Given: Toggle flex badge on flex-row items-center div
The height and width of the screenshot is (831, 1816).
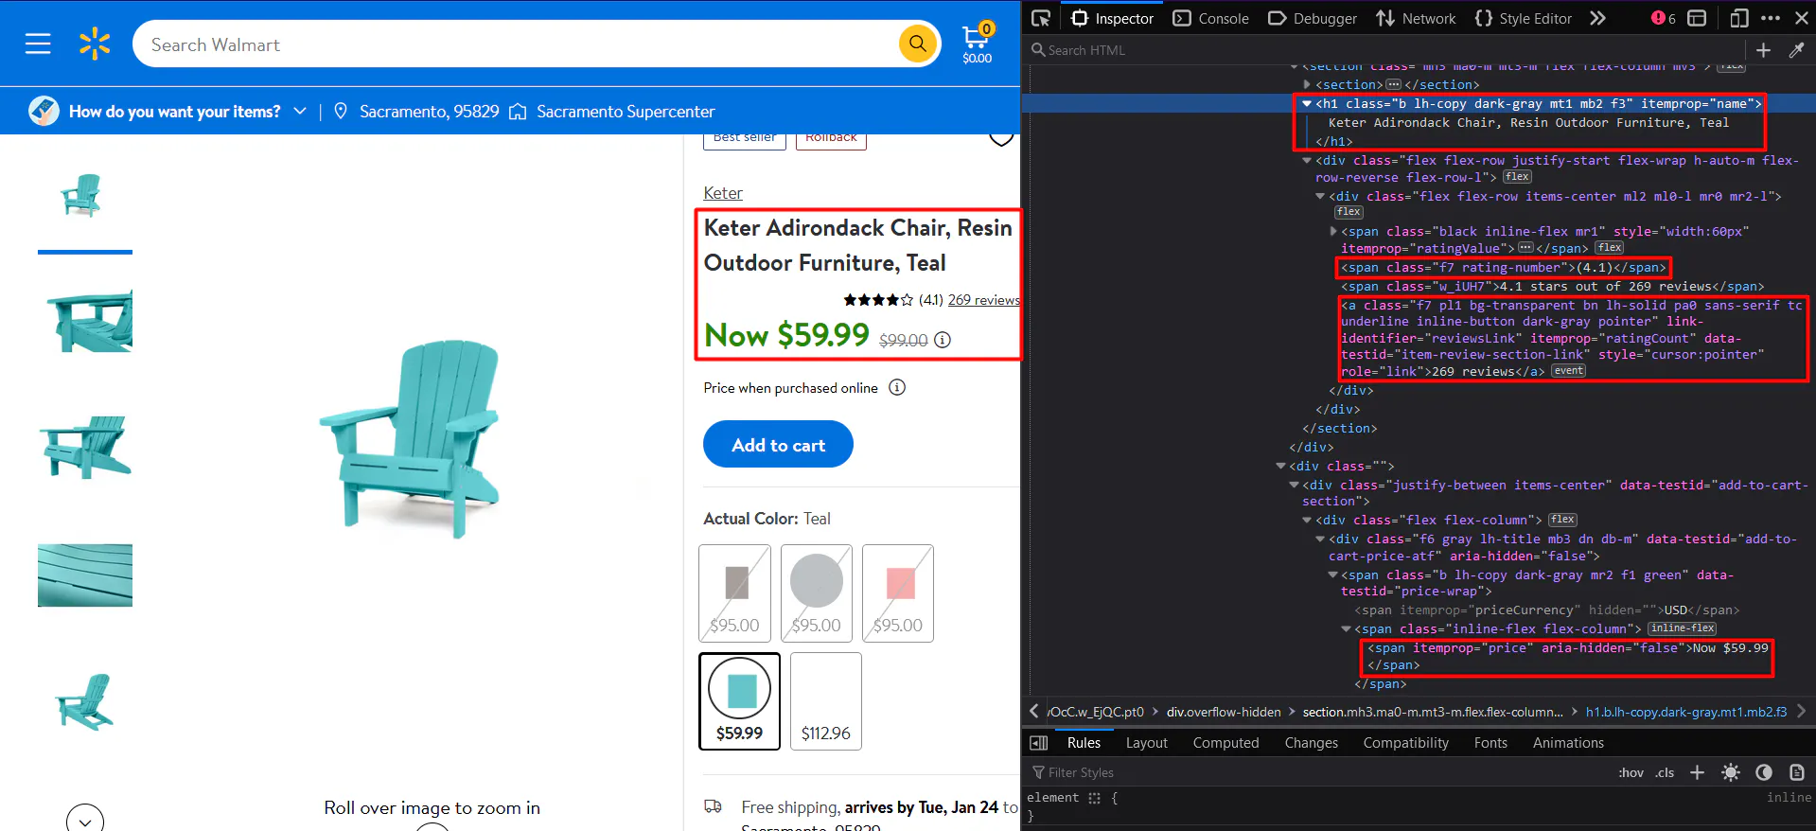Looking at the screenshot, I should [1349, 212].
